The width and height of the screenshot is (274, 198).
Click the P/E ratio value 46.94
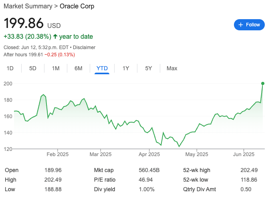146,180
